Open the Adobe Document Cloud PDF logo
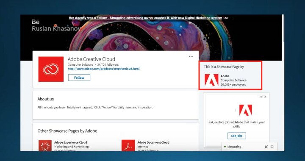 128,145
